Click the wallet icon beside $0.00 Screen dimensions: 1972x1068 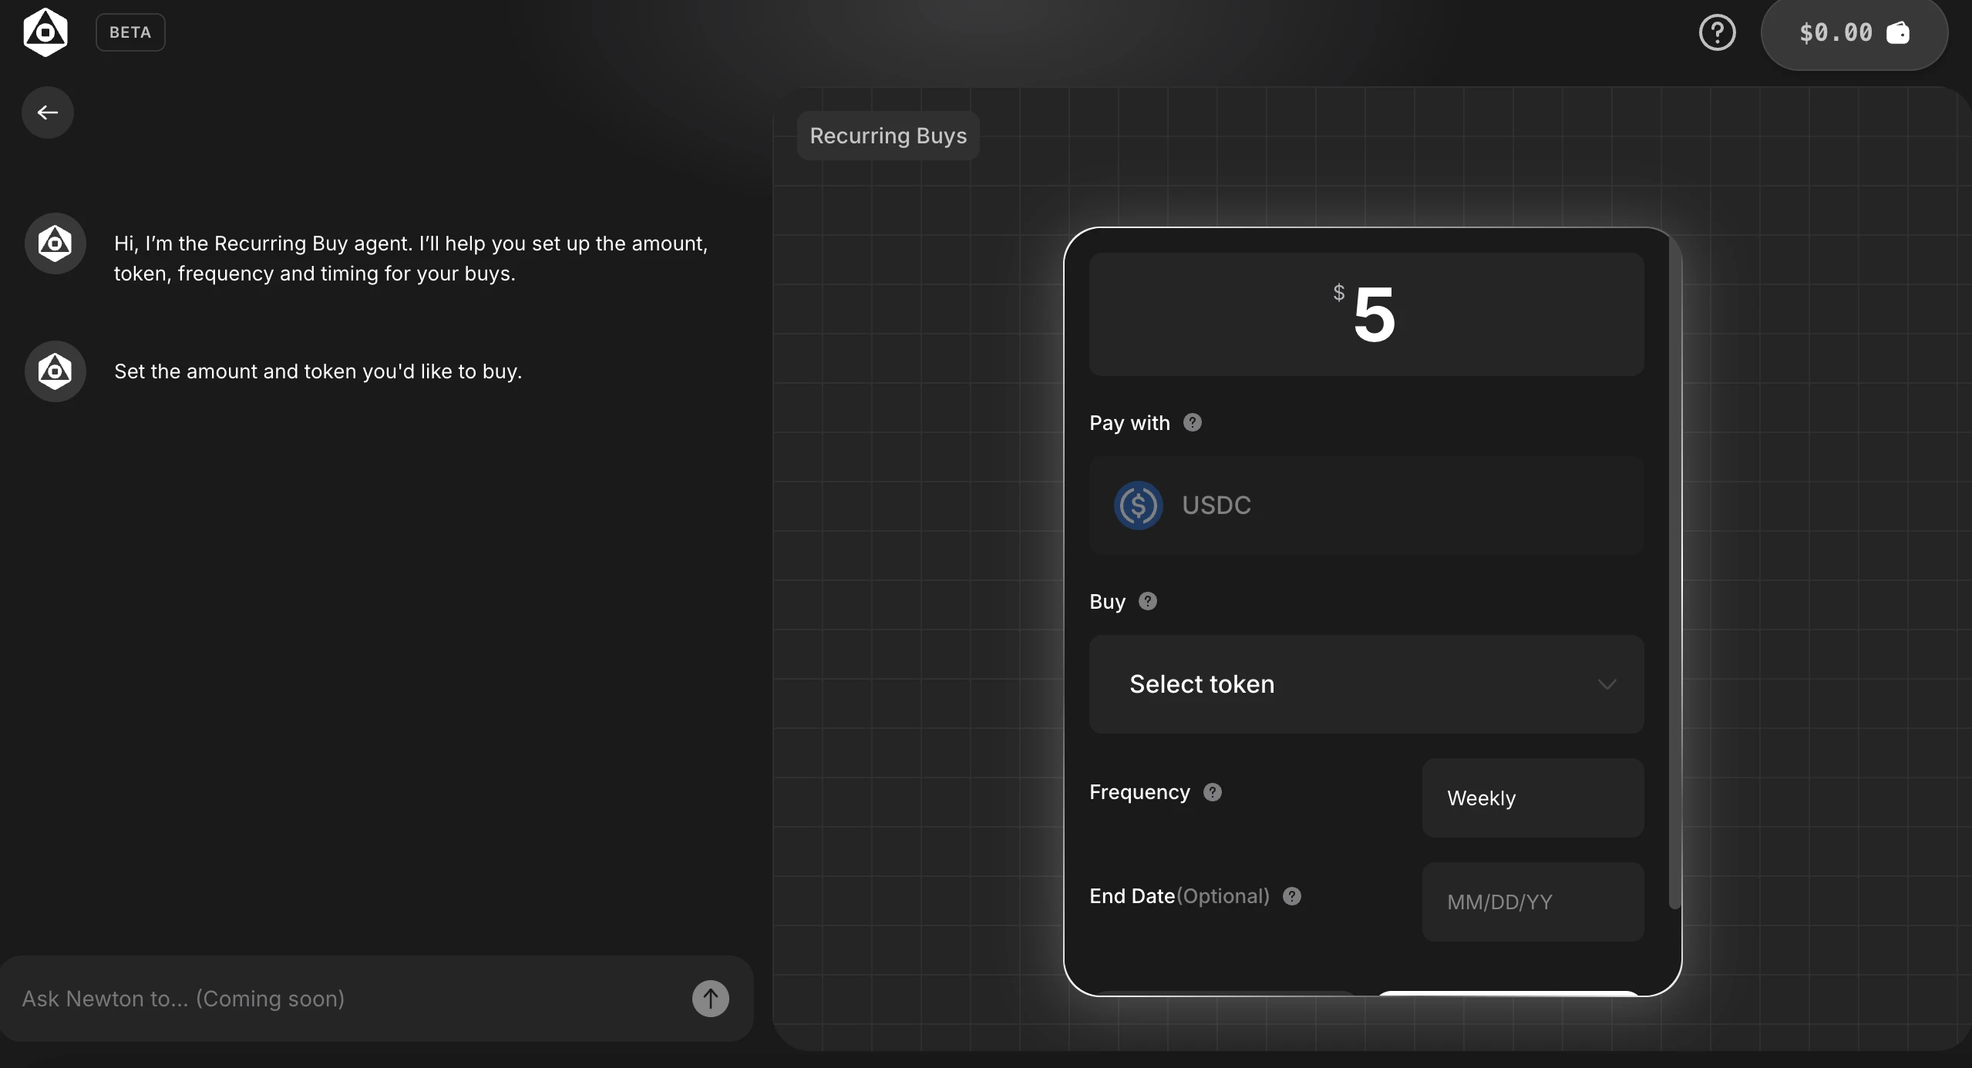(x=1897, y=32)
